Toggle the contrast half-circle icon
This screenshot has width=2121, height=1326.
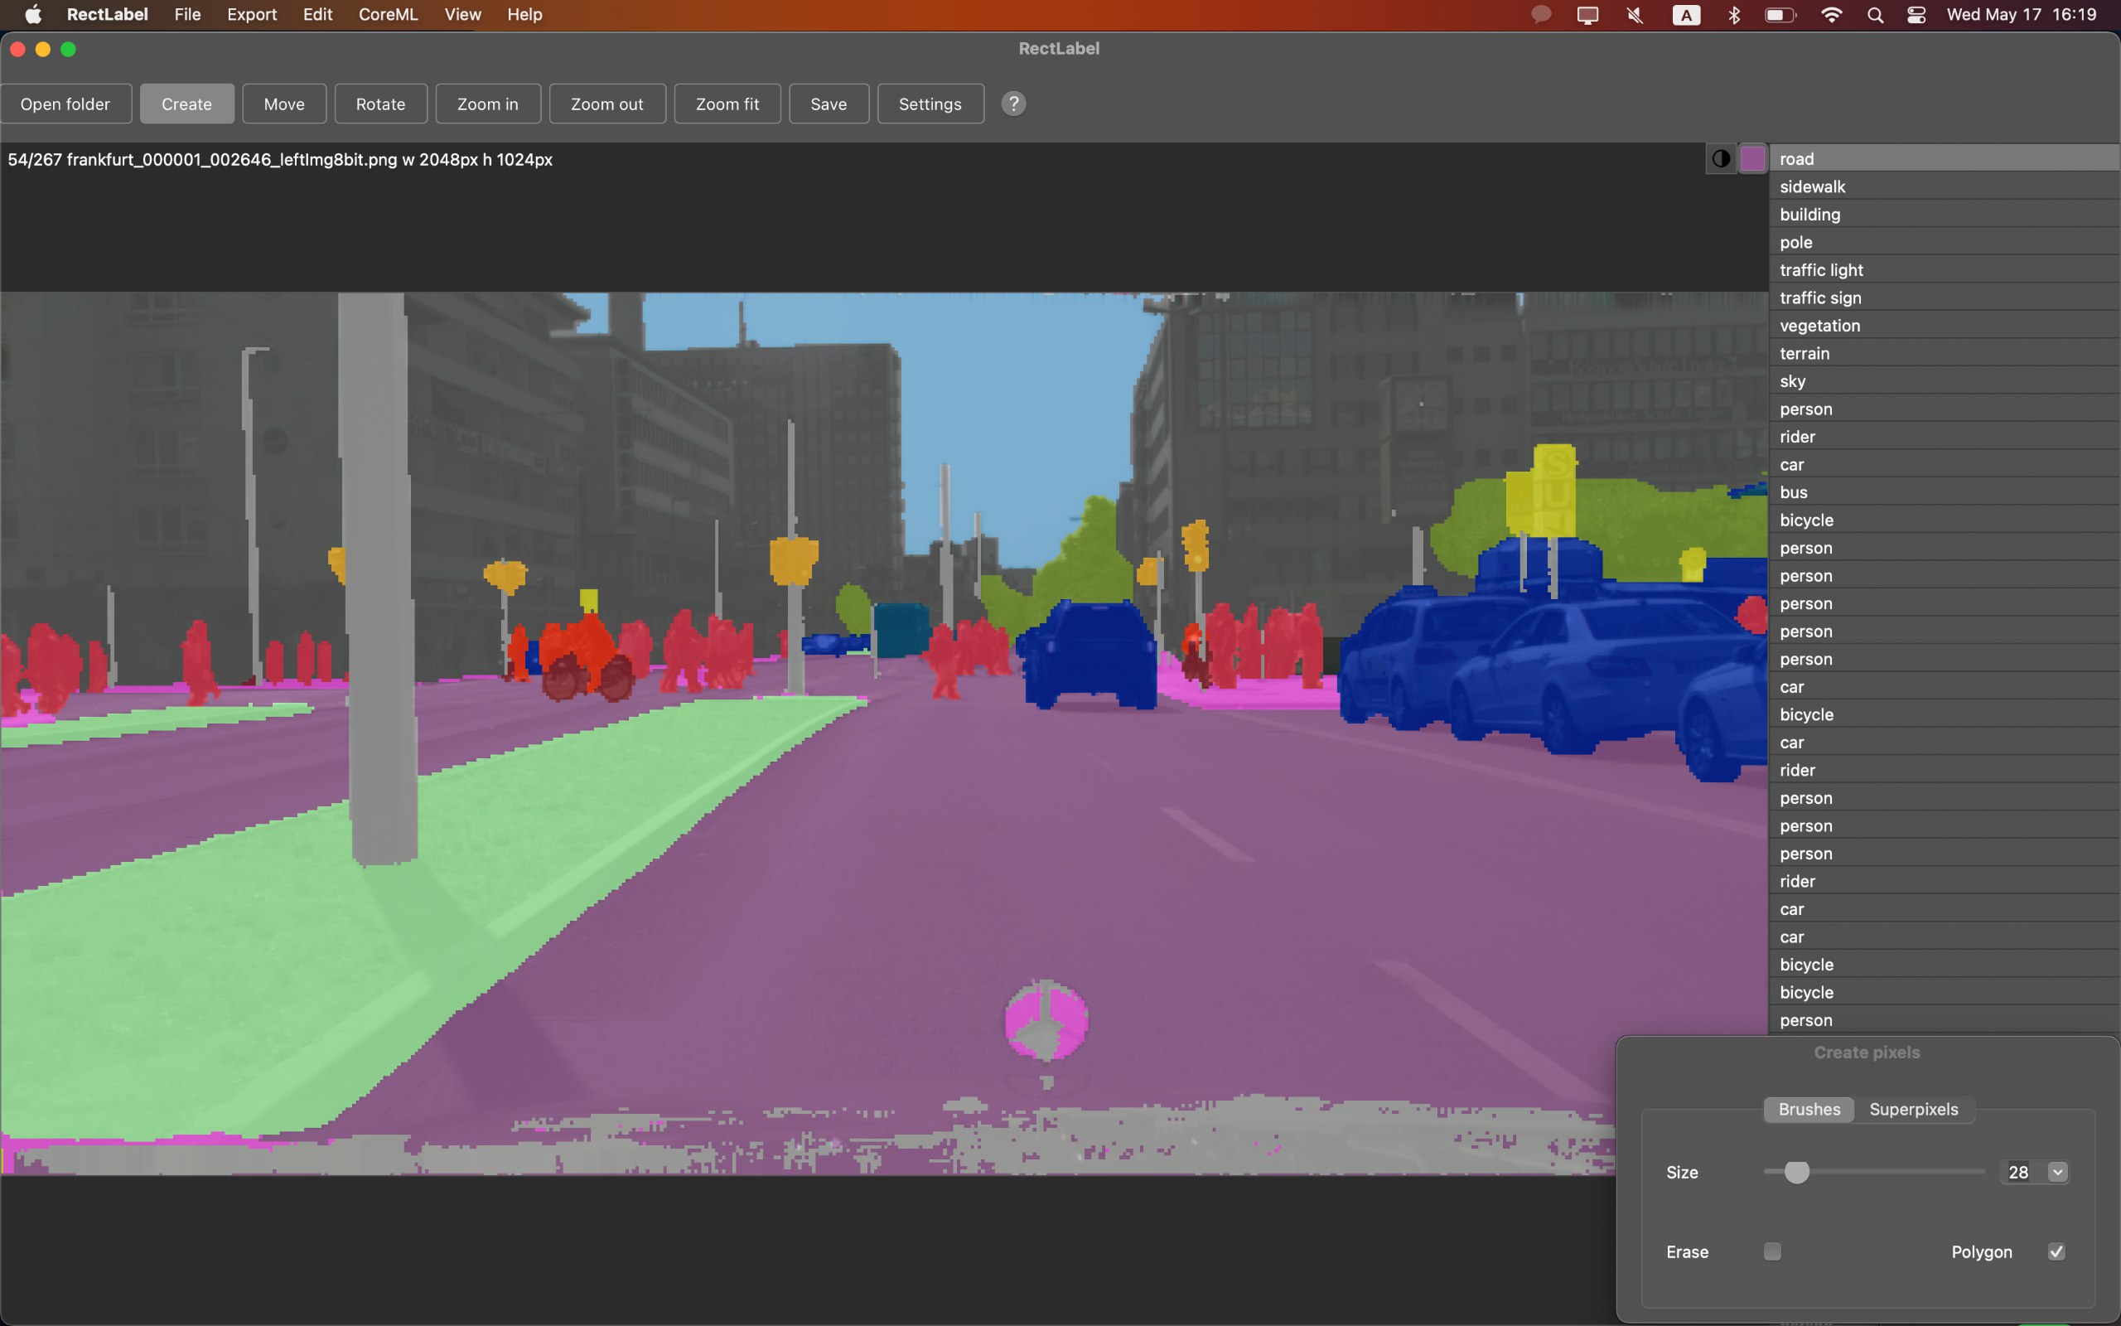click(x=1721, y=159)
